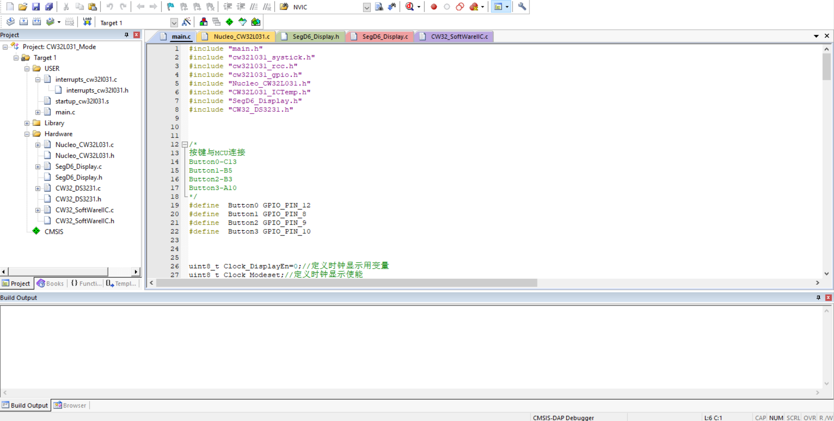
Task: Open the window layout icon
Action: coord(498,7)
